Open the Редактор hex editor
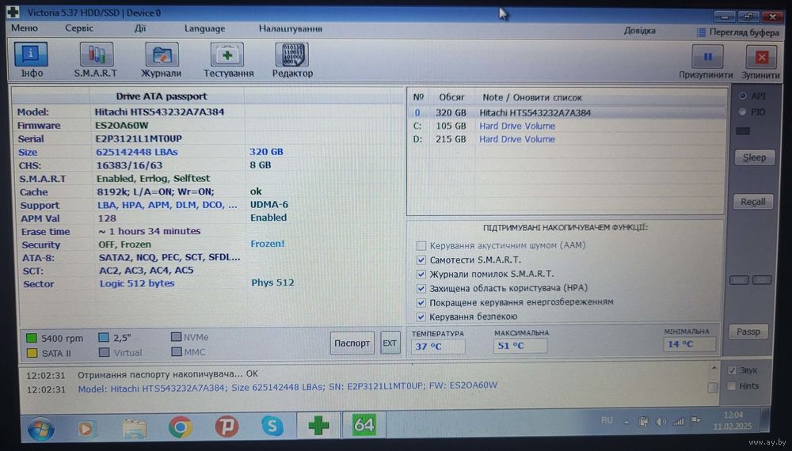 click(292, 60)
